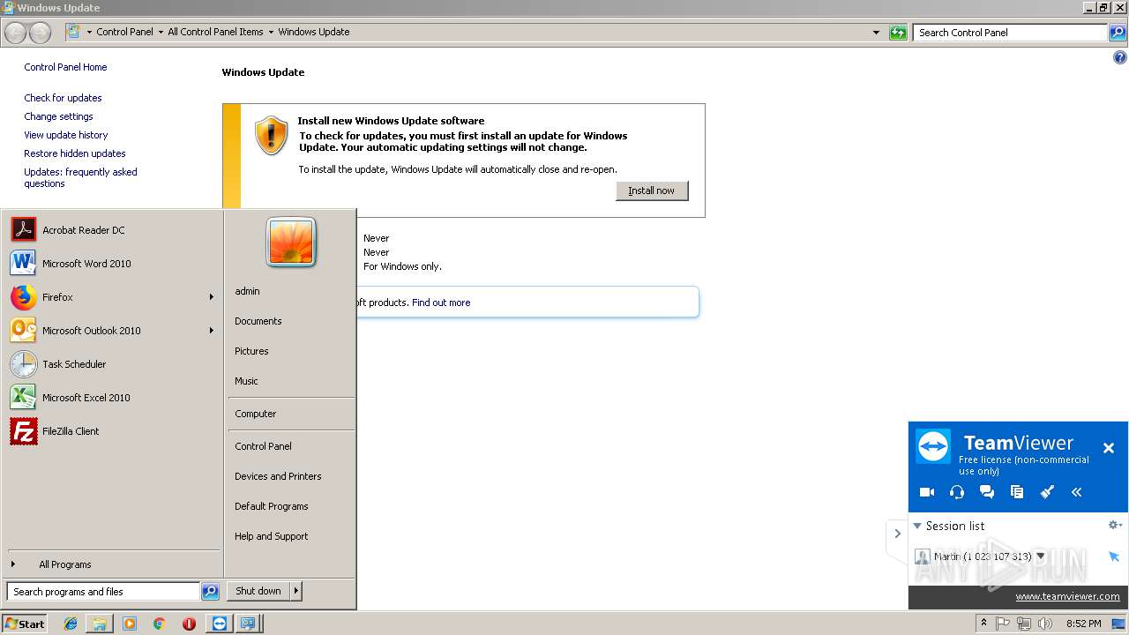Viewport: 1129px width, 635px height.
Task: Collapse the Session list triangle
Action: tap(917, 526)
